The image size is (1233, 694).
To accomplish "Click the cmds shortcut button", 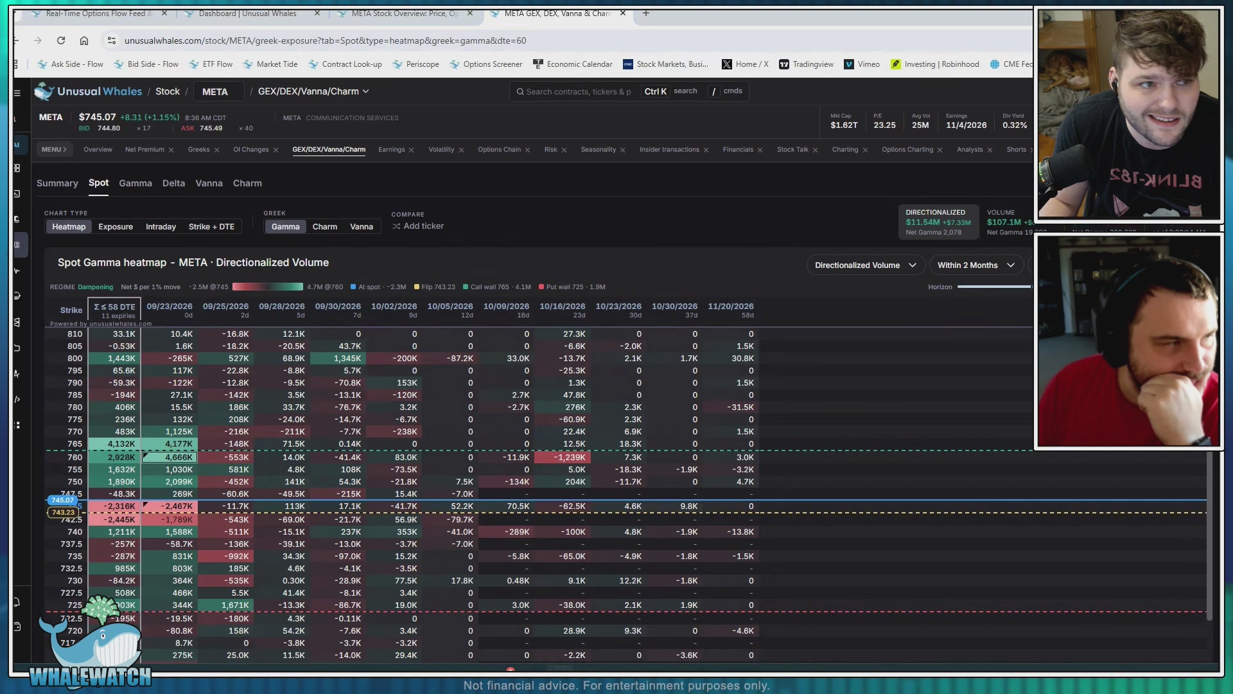I will coord(727,91).
